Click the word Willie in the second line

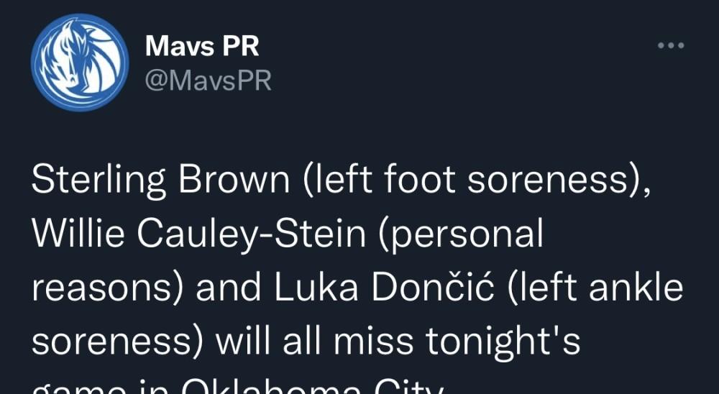[78, 234]
